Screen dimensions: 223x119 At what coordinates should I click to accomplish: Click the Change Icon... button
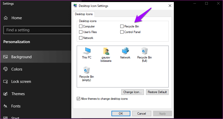click(x=133, y=92)
